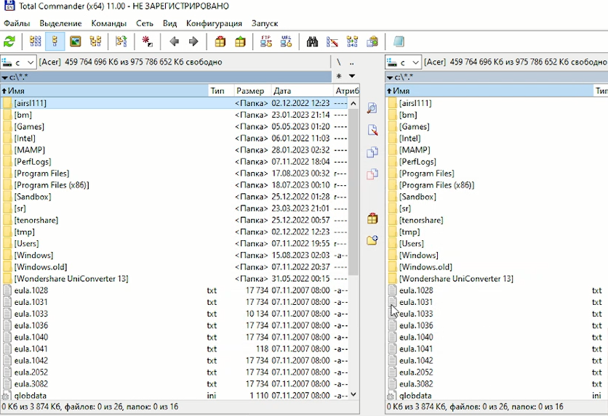This screenshot has height=416, width=608.
Task: Click left panel vertical scrollbar thumb
Action: tap(353, 192)
